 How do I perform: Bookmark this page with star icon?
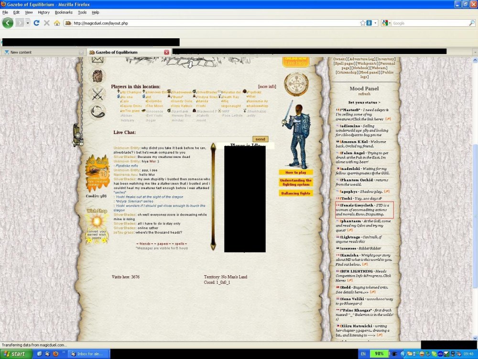coord(362,23)
